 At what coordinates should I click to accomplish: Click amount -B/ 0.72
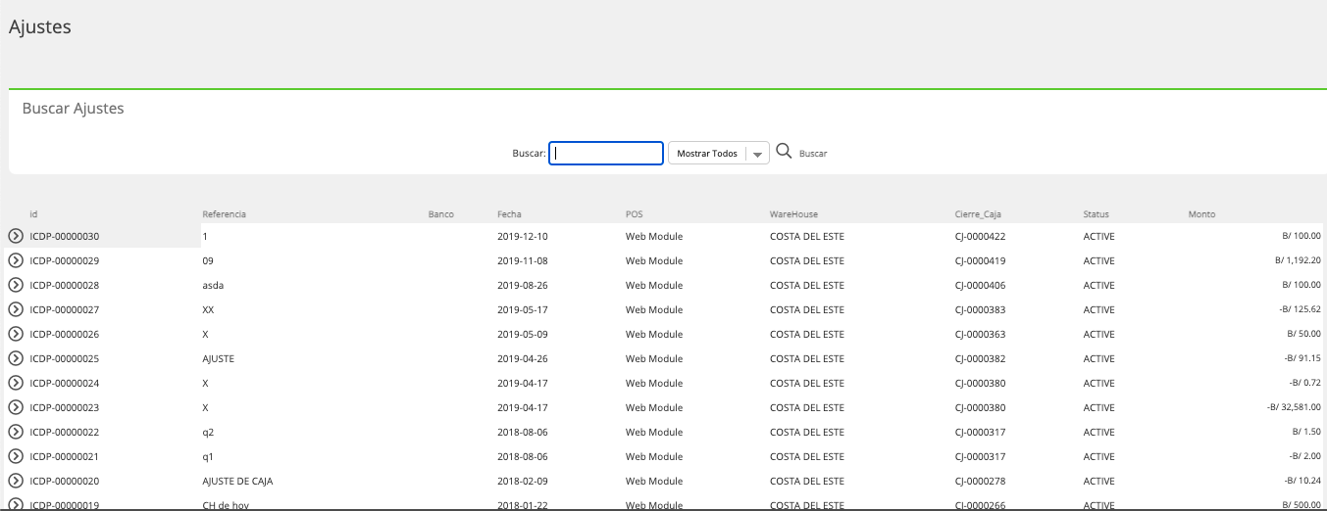pyautogui.click(x=1304, y=383)
